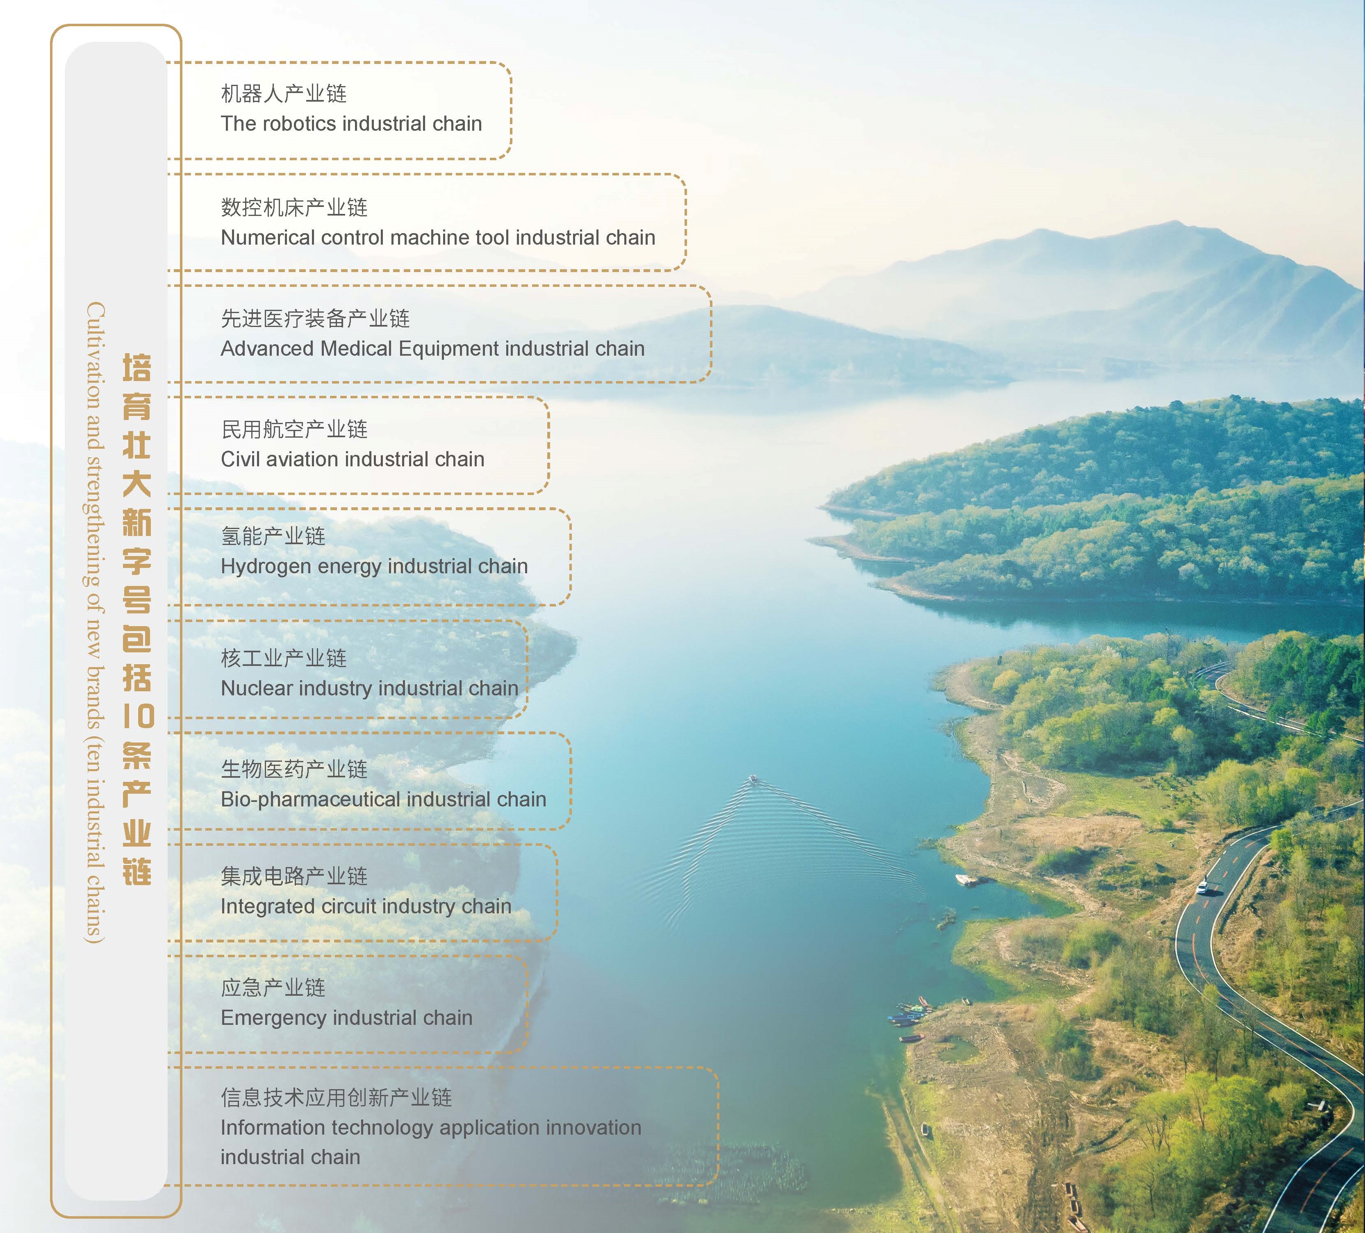This screenshot has height=1233, width=1365.
Task: Click Advanced Medical Equipment industrial chain text
Action: pos(432,349)
